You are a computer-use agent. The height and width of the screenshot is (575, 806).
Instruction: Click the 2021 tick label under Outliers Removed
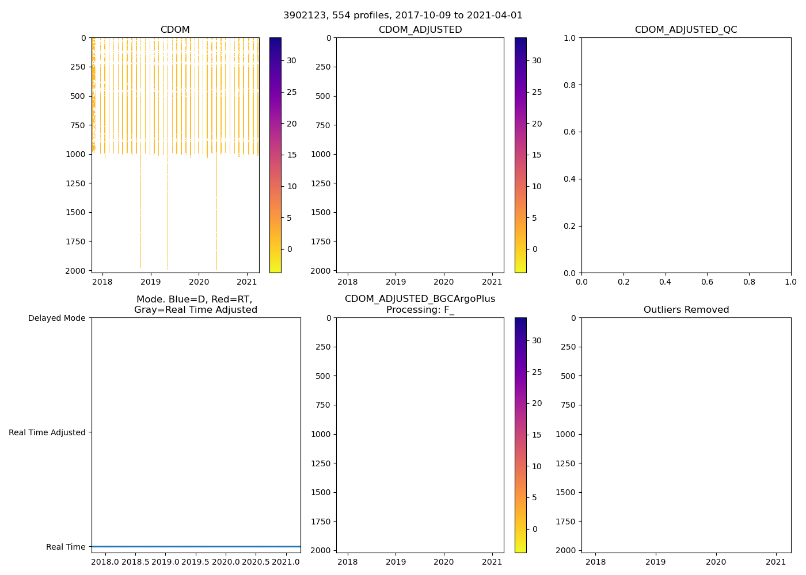click(x=776, y=562)
